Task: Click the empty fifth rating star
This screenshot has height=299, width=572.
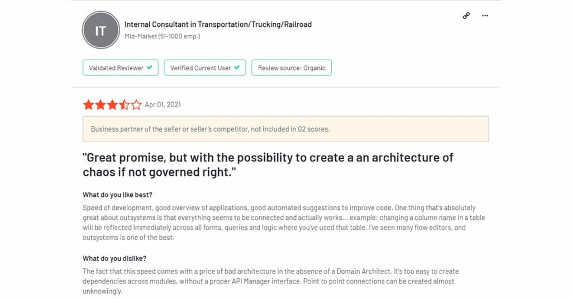Action: click(x=136, y=105)
